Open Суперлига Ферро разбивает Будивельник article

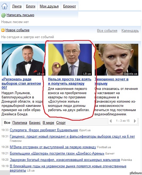(x=44, y=130)
